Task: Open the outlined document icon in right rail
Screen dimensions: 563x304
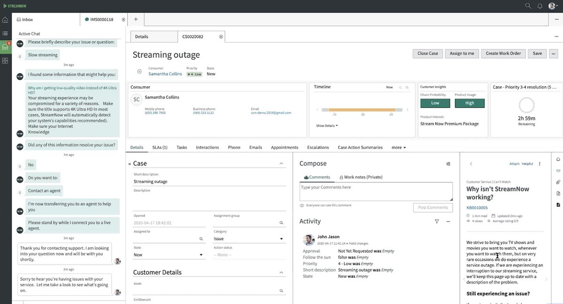Action: tap(558, 193)
